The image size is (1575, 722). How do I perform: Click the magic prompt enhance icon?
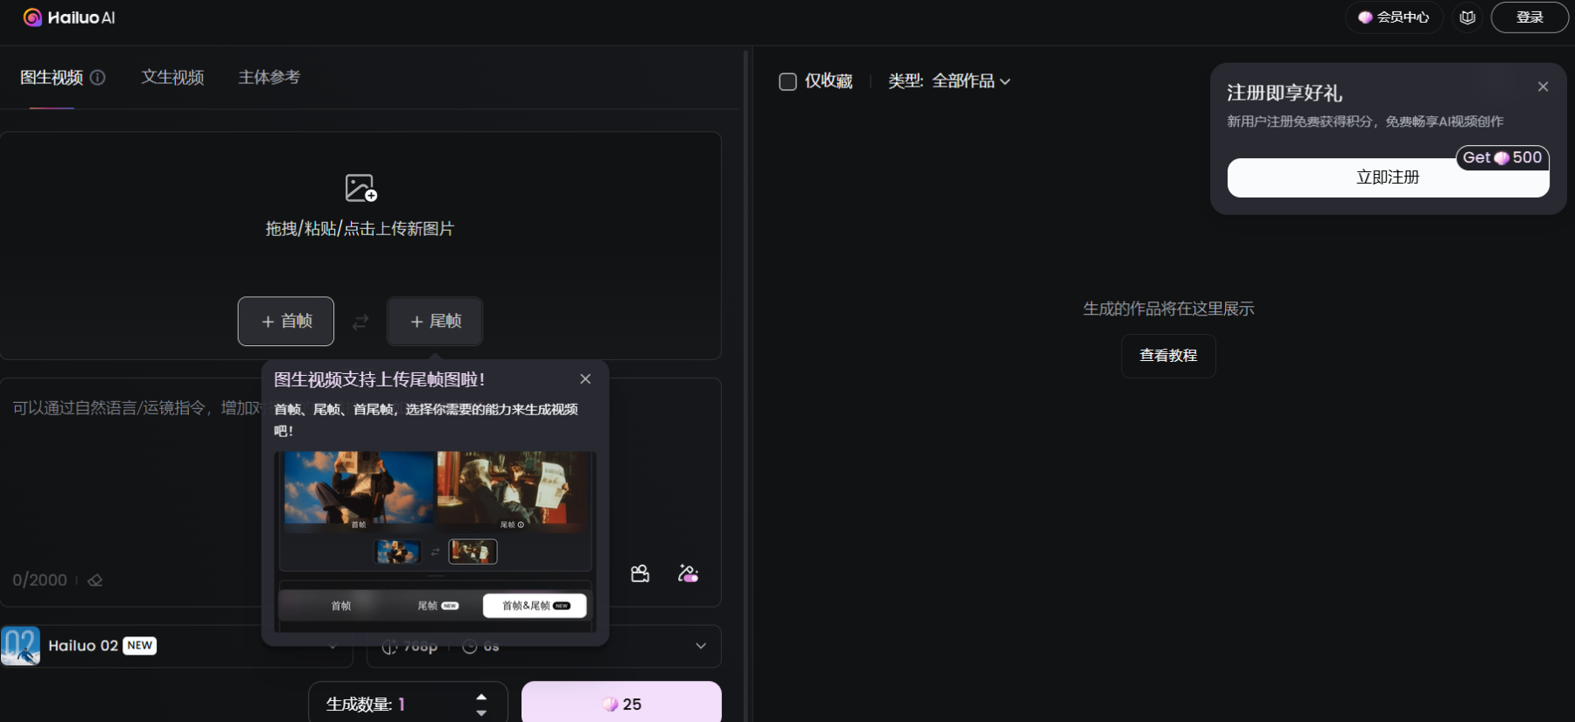click(x=688, y=573)
